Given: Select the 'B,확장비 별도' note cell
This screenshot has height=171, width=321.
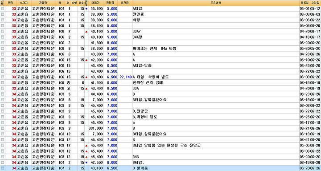Looking at the screenshot, I should coord(216,117).
